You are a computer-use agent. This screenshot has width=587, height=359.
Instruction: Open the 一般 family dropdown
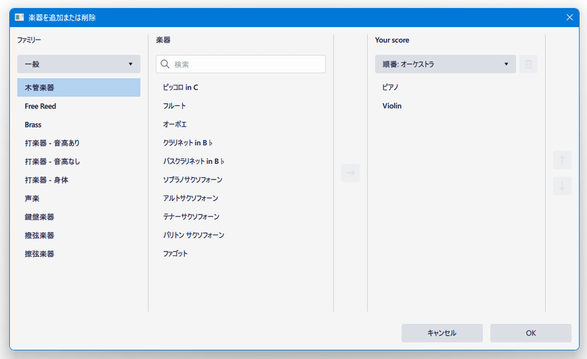coord(78,64)
